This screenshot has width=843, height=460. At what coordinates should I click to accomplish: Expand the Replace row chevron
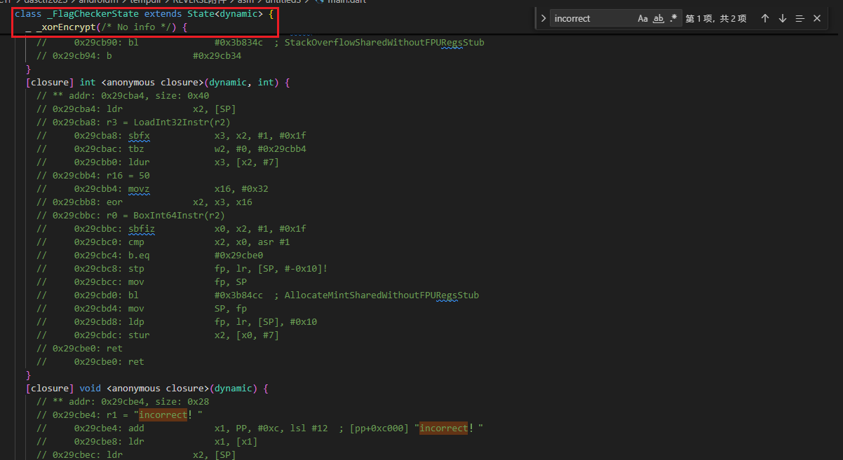coord(544,19)
